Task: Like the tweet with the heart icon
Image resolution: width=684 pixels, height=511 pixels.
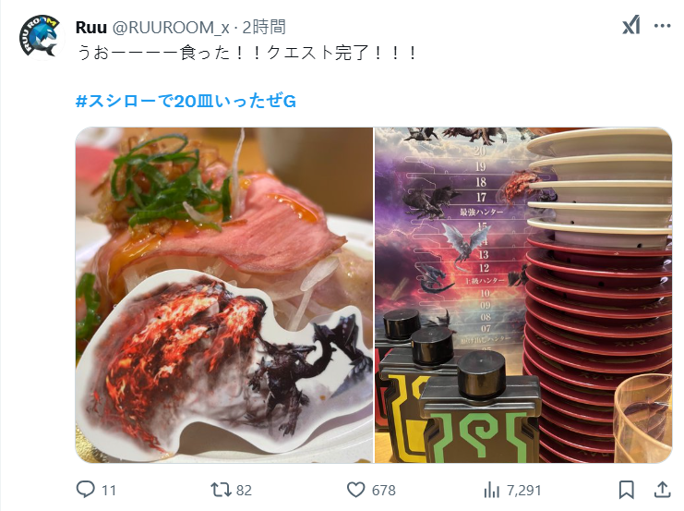Action: (x=356, y=490)
